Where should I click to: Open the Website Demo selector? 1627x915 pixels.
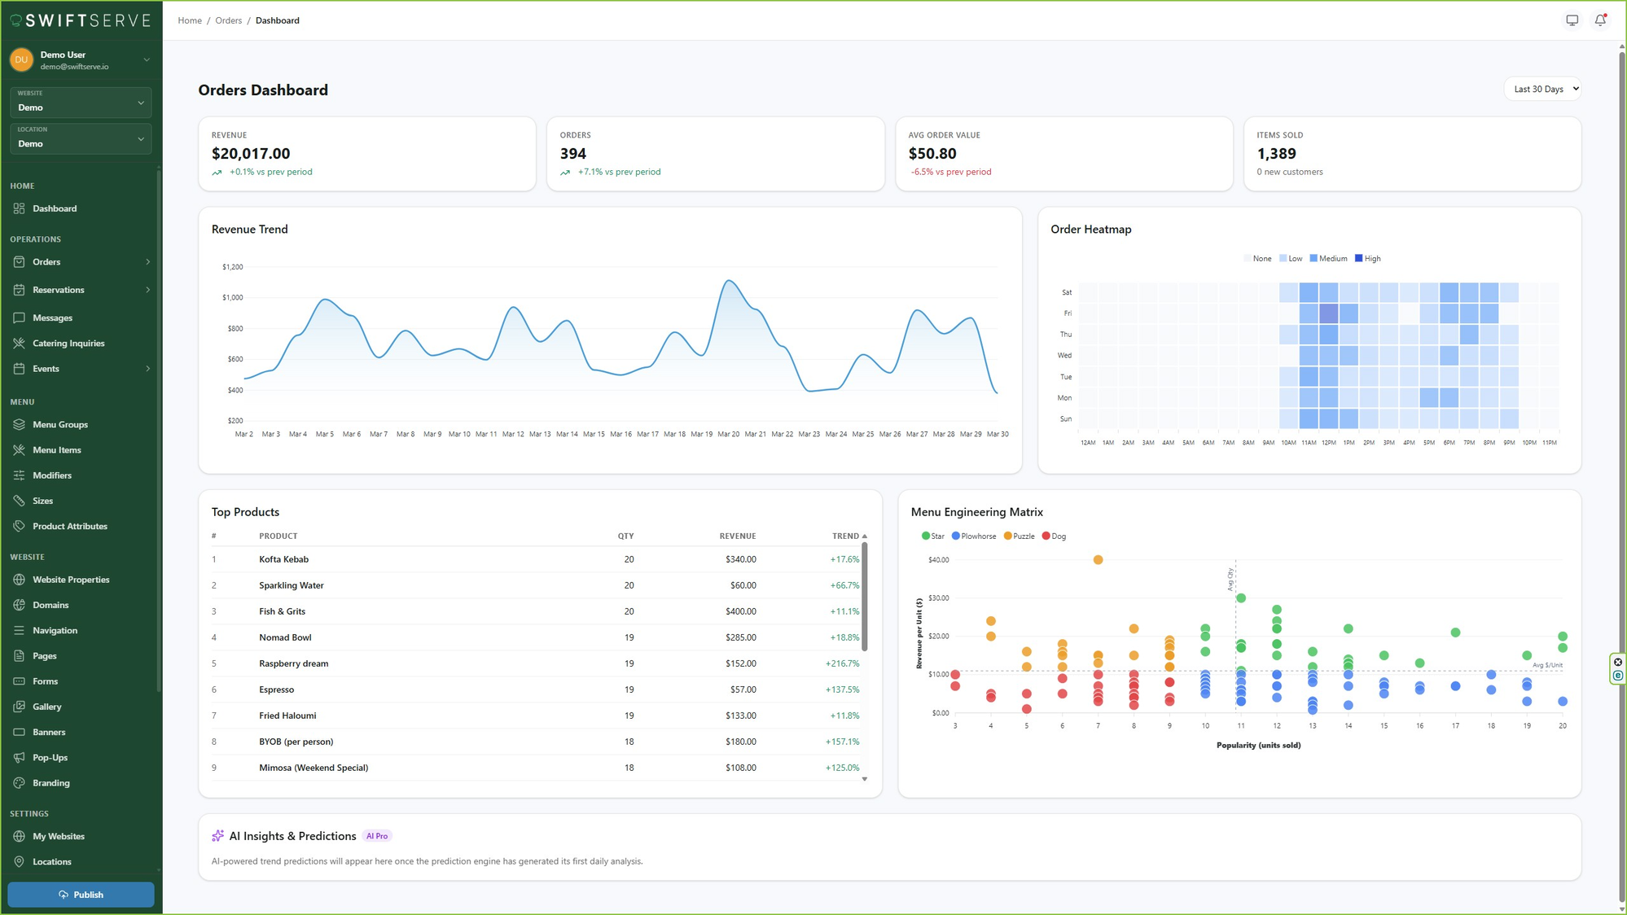80,103
